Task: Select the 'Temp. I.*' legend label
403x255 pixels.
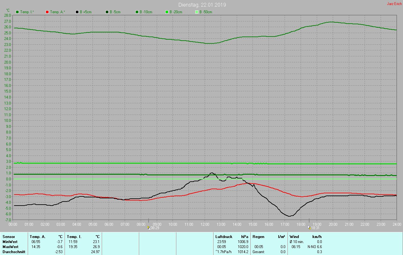Action: (28, 12)
